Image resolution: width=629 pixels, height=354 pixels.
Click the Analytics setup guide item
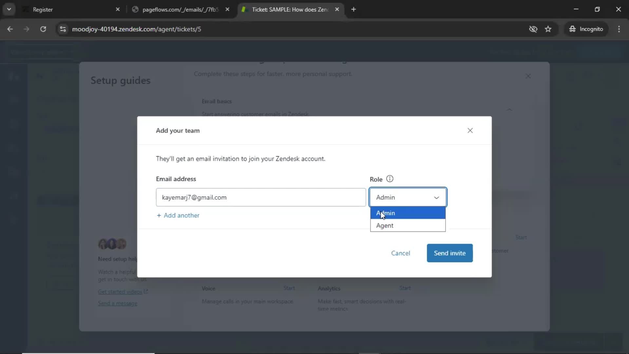[x=364, y=298]
